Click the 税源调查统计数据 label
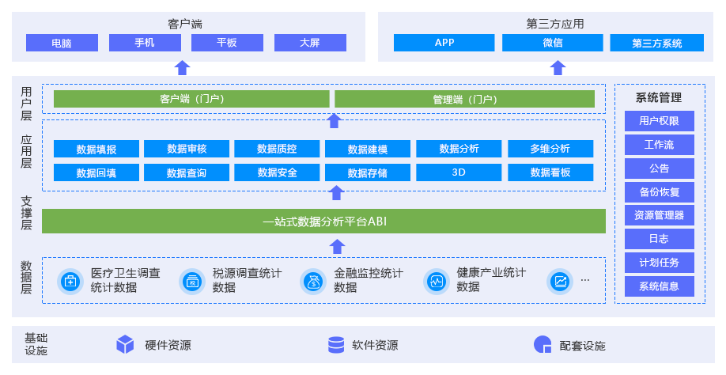Screen dimensions: 726x375 click(247, 280)
